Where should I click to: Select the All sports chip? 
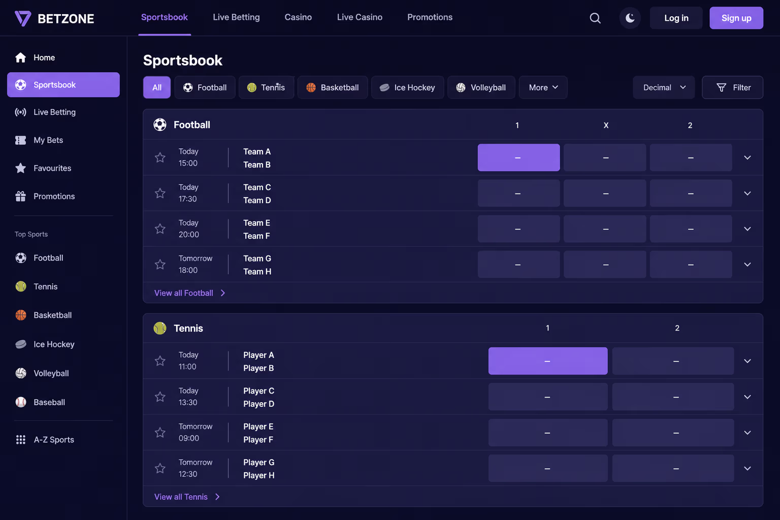pos(157,87)
